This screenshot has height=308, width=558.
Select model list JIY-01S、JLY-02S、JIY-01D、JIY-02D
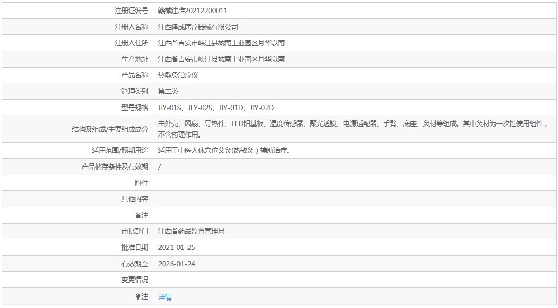216,108
